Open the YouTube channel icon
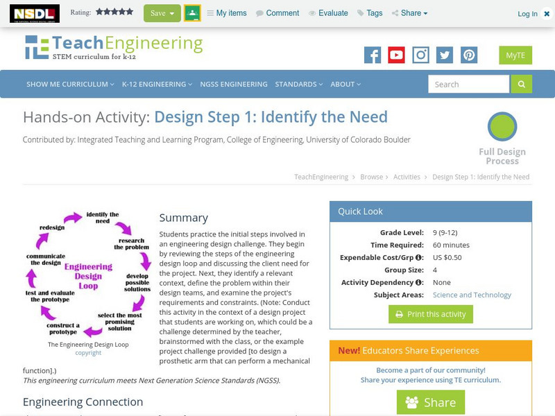Image resolution: width=555 pixels, height=416 pixels. coord(397,55)
